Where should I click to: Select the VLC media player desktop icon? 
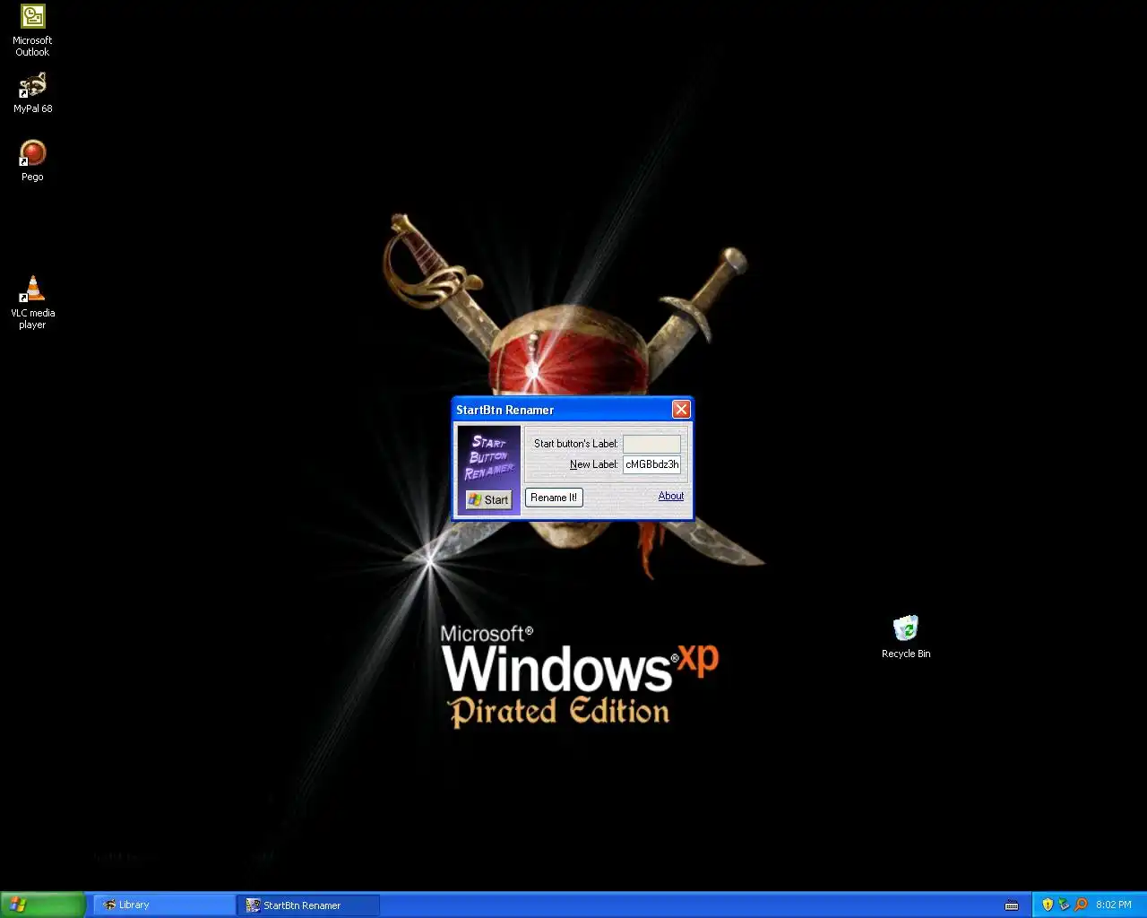32,302
